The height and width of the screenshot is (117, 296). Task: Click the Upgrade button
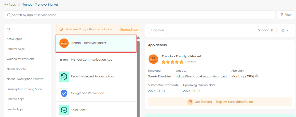[x=158, y=30]
